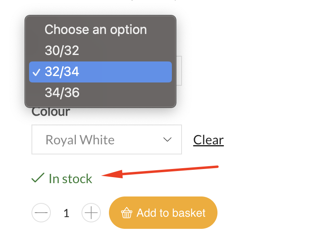The height and width of the screenshot is (245, 326).
Task: Click the red arrow annotation
Action: [x=160, y=172]
